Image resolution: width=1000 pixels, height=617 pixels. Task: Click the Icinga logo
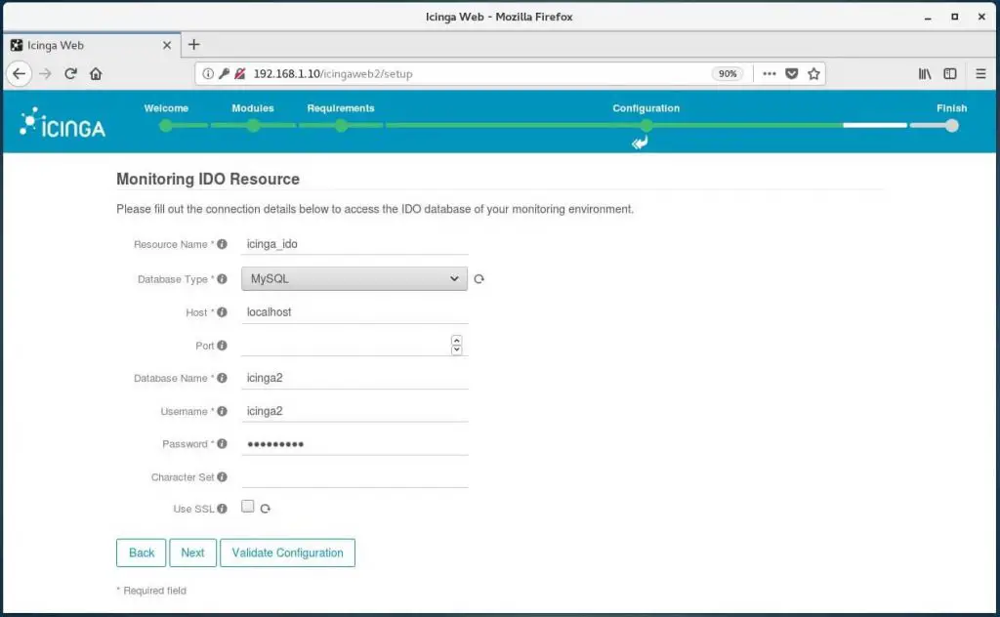62,123
